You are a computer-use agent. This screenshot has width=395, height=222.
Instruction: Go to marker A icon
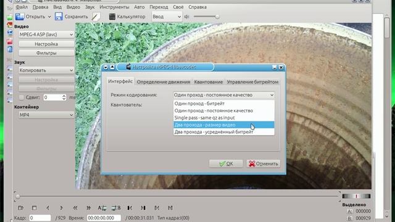(157, 208)
